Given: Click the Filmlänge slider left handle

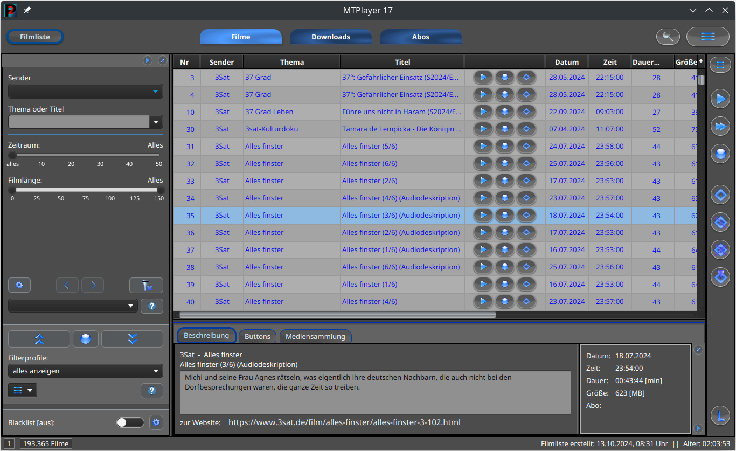Looking at the screenshot, I should (12, 190).
